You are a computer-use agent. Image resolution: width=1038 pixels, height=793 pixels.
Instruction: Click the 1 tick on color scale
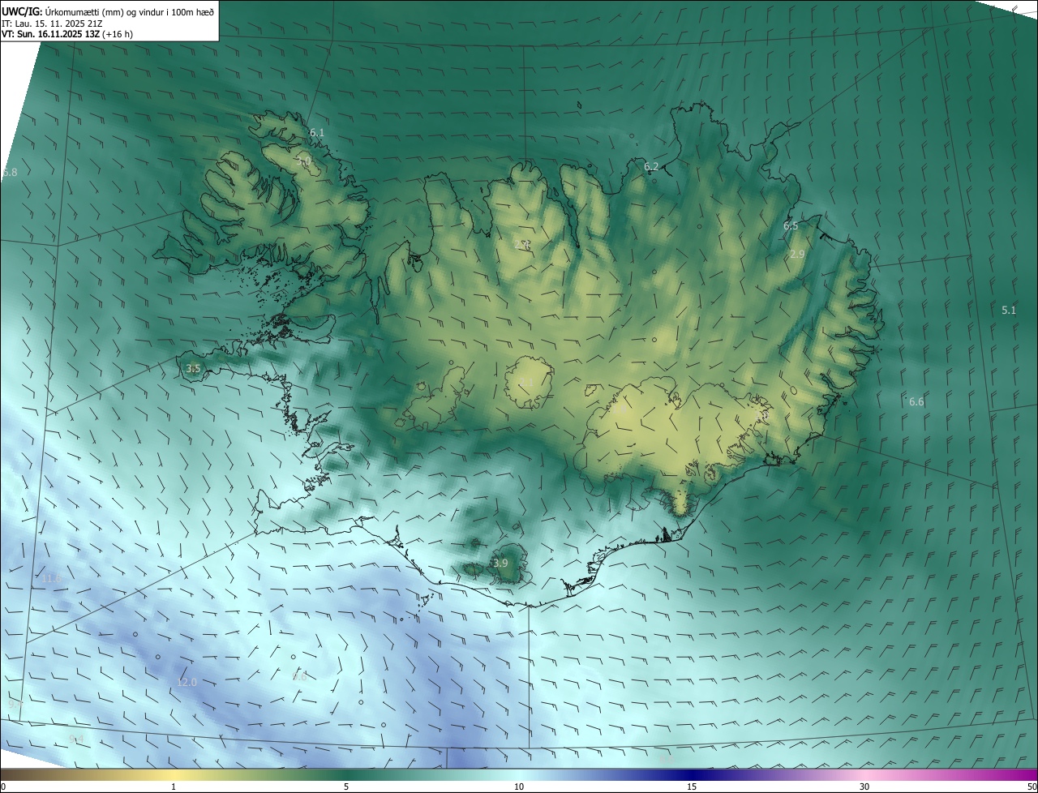pyautogui.click(x=174, y=787)
